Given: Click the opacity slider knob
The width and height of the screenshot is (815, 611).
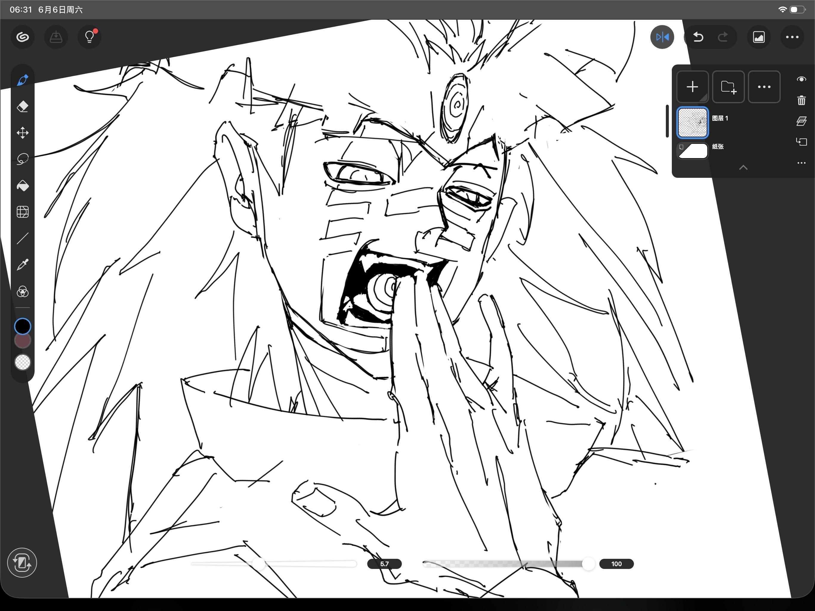Looking at the screenshot, I should point(588,564).
